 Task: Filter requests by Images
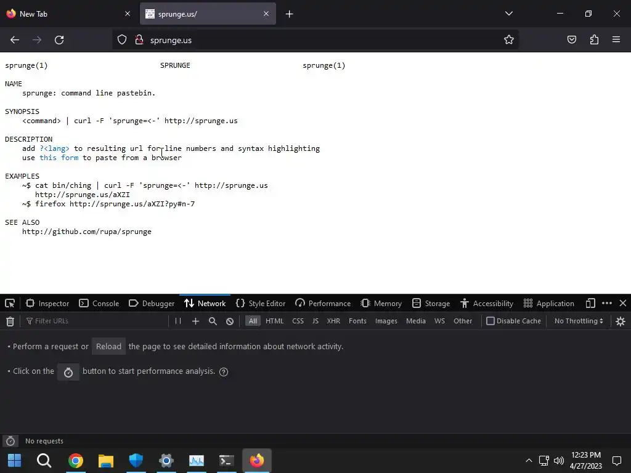pos(386,321)
